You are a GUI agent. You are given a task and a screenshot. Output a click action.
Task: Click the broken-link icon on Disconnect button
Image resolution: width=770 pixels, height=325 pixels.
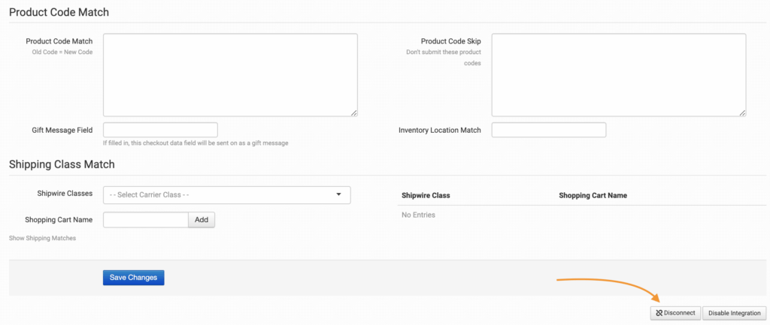point(659,313)
